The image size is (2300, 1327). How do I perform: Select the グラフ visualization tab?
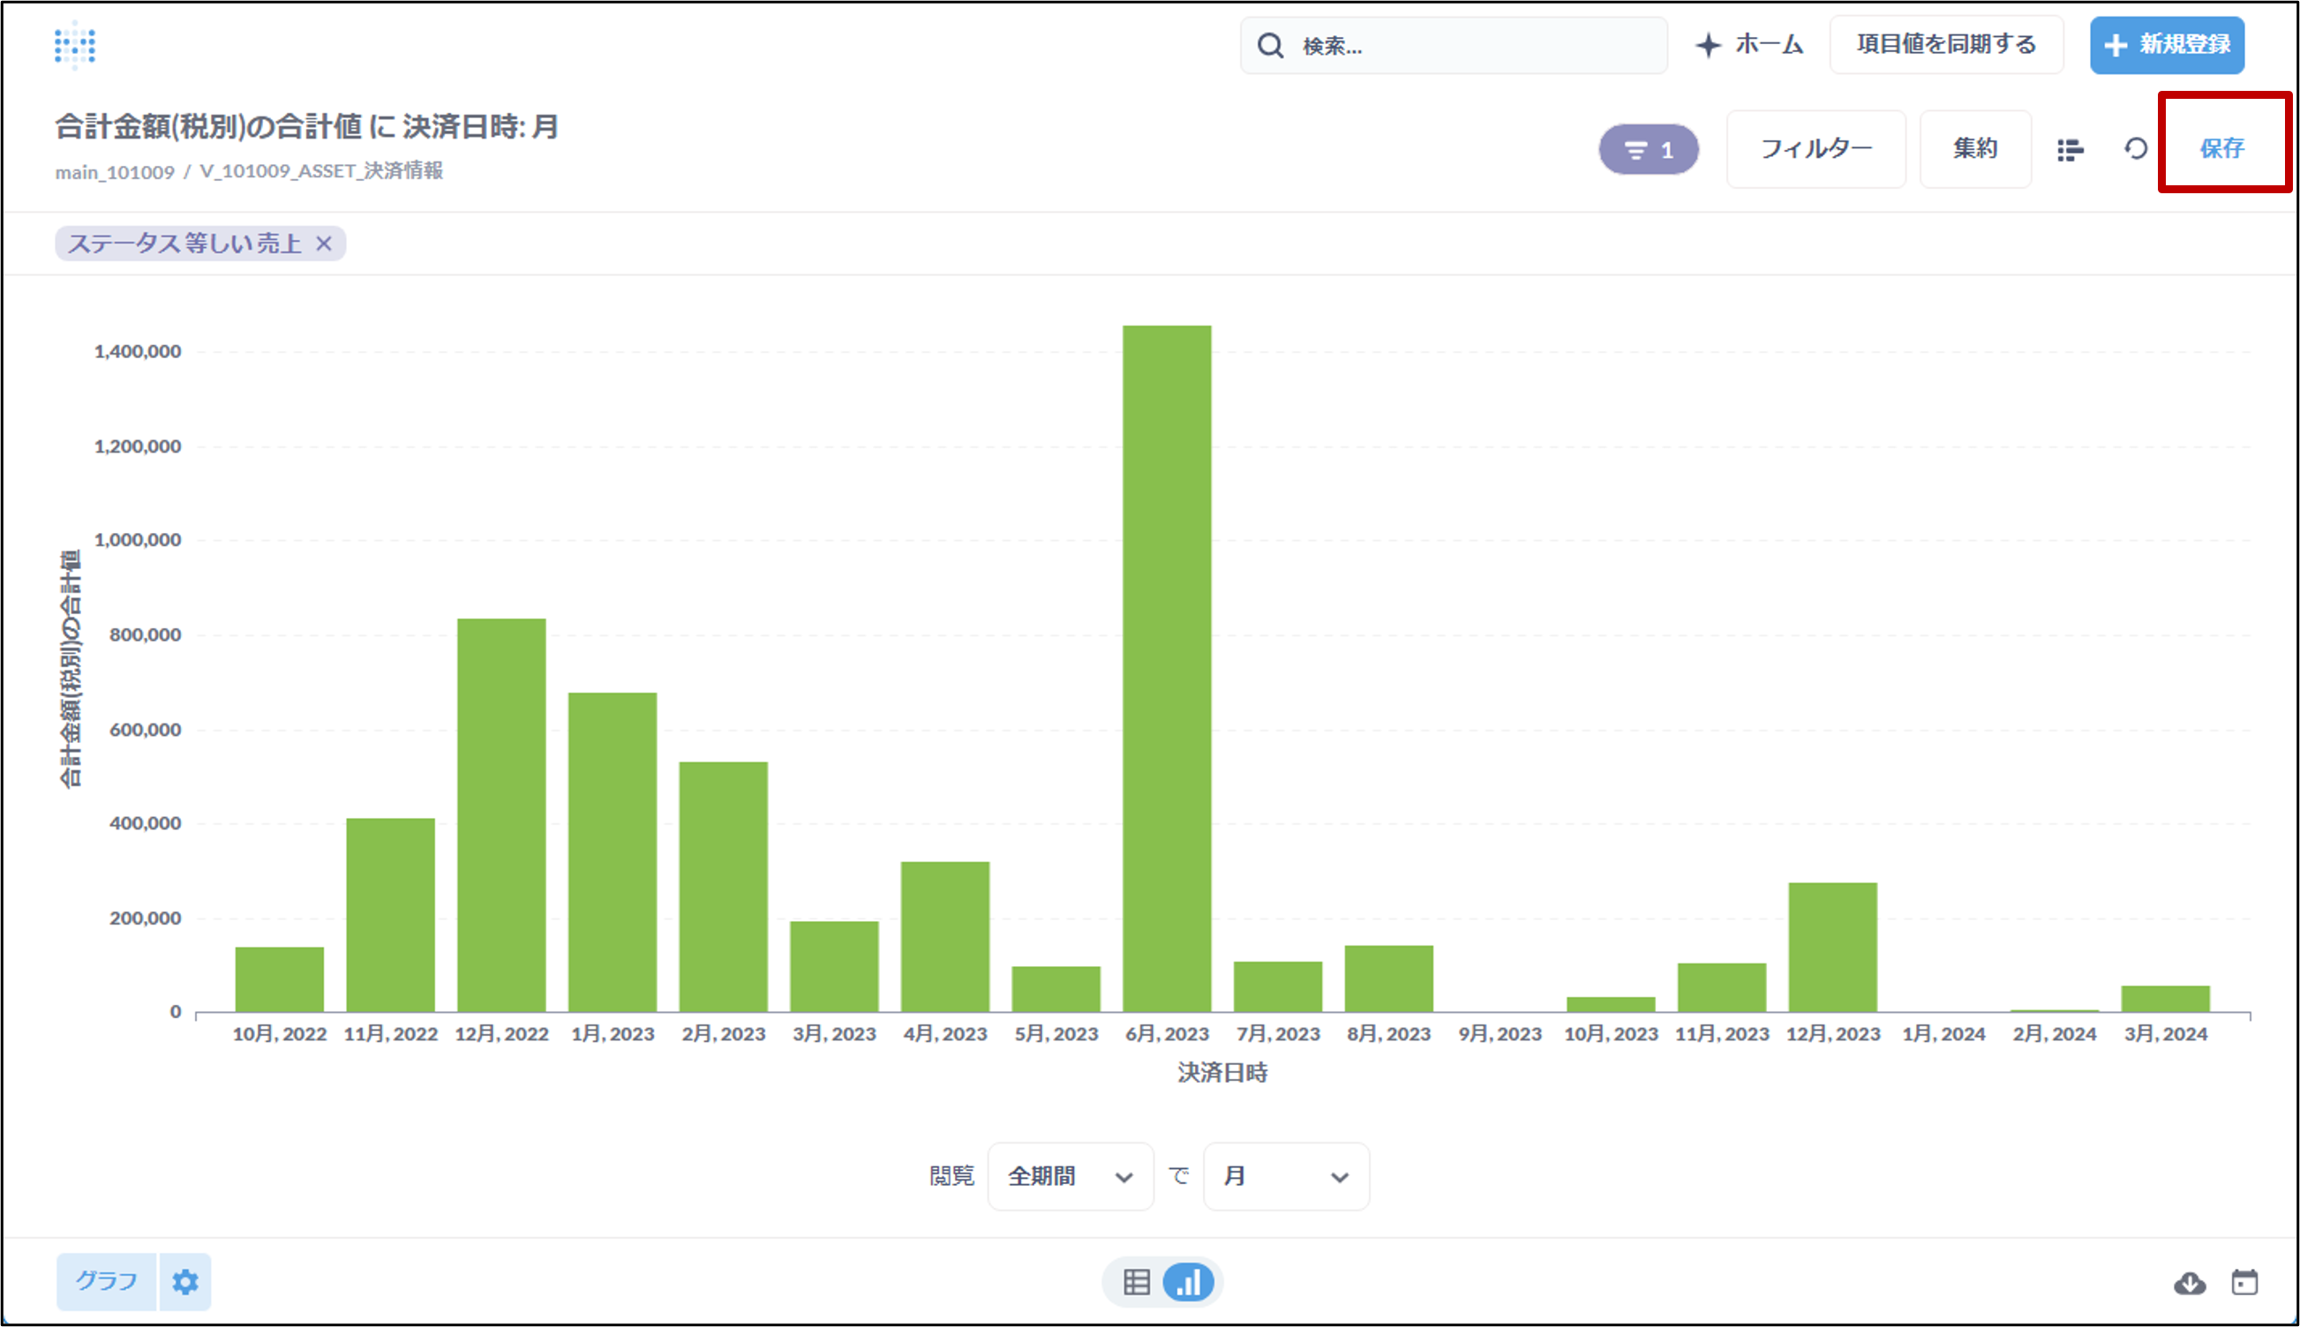107,1281
